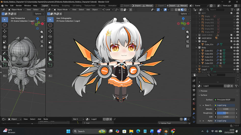
Task: Expand the Base Color Logo2.png row
Action: coord(200,105)
